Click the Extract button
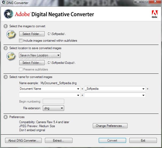The width and height of the screenshot is (162, 148). 59,141
